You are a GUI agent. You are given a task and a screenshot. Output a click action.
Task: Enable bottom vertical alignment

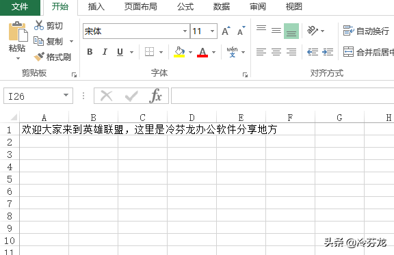click(291, 31)
